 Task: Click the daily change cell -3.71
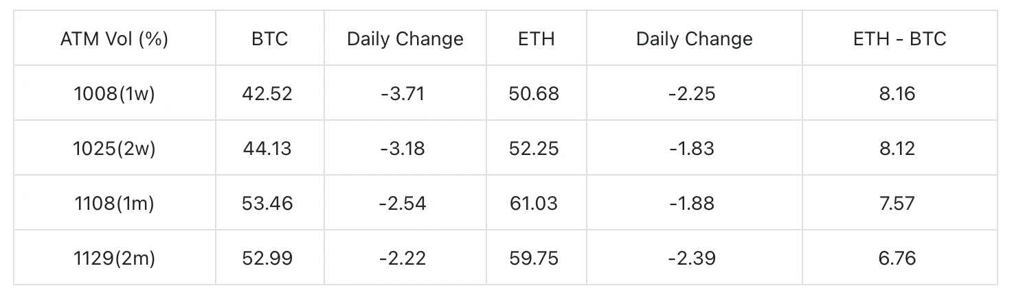[x=403, y=93]
